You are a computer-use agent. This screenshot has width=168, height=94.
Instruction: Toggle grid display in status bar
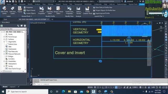[95, 87]
